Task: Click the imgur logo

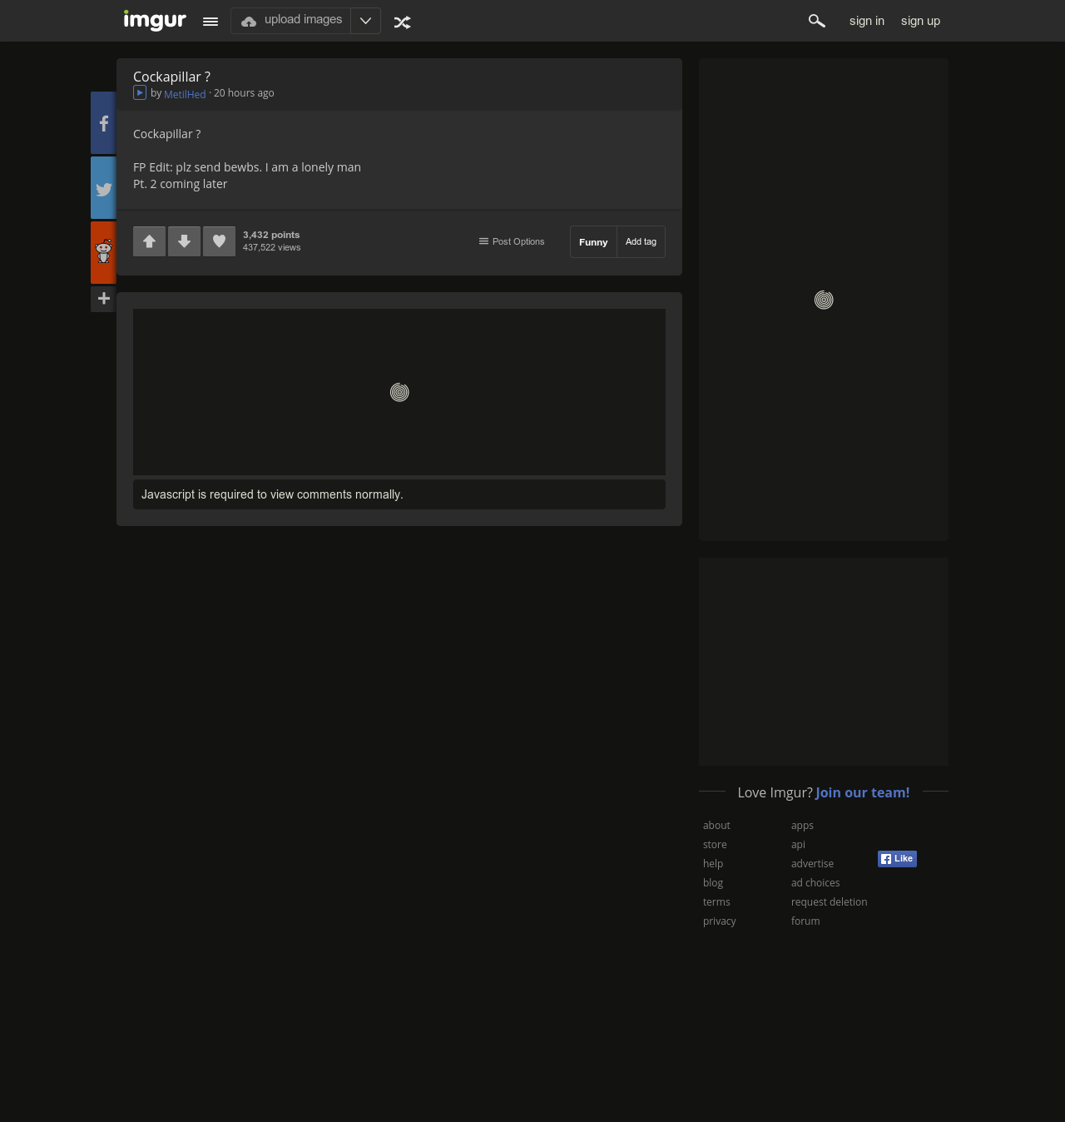Action: (x=155, y=20)
